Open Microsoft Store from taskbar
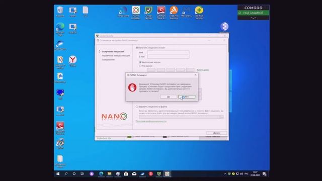The height and width of the screenshot is (181, 322). point(126,174)
